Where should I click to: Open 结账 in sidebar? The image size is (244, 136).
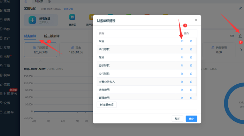[x=7, y=29]
